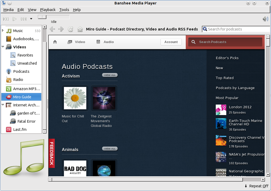Collapse the Videos tree section
Viewport: 271px width, 191px height.
pyautogui.click(x=3, y=47)
